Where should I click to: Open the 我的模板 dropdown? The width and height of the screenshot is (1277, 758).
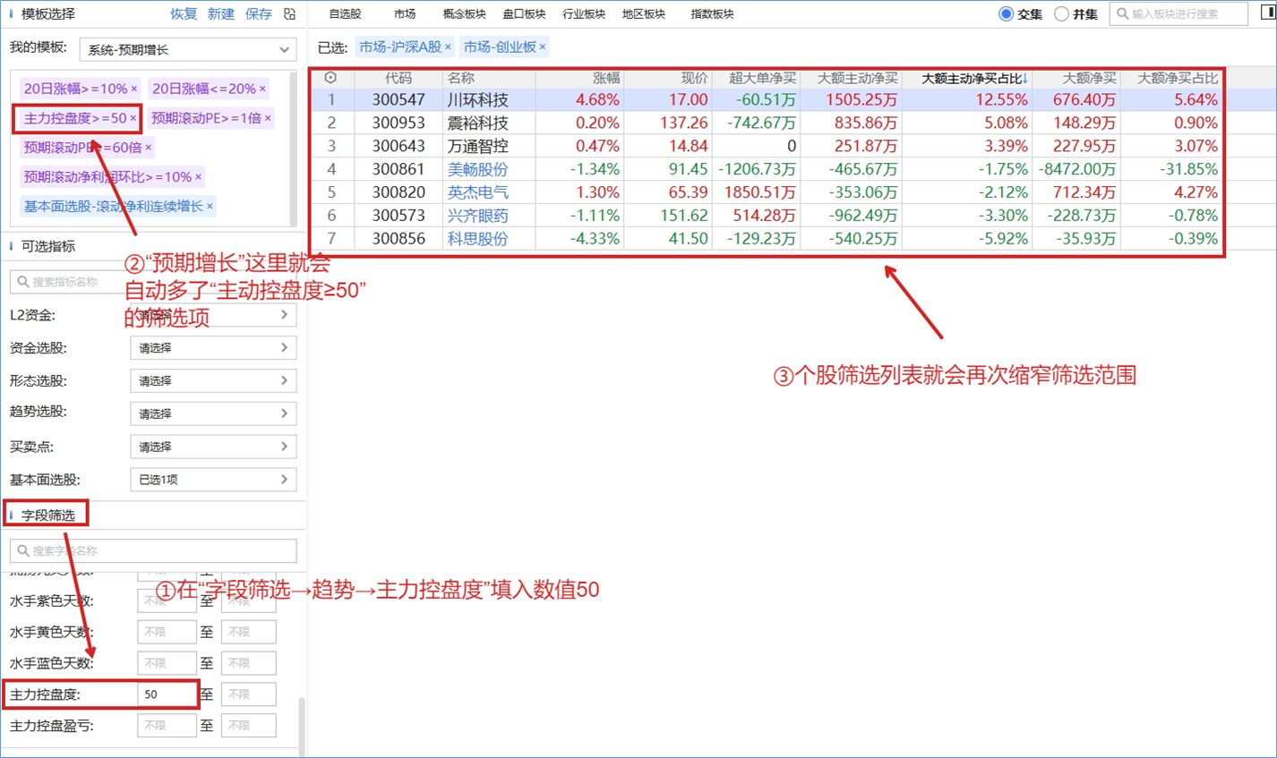coord(188,49)
